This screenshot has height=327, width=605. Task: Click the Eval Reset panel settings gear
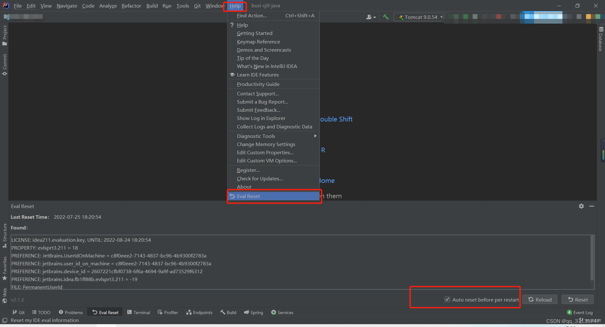581,206
